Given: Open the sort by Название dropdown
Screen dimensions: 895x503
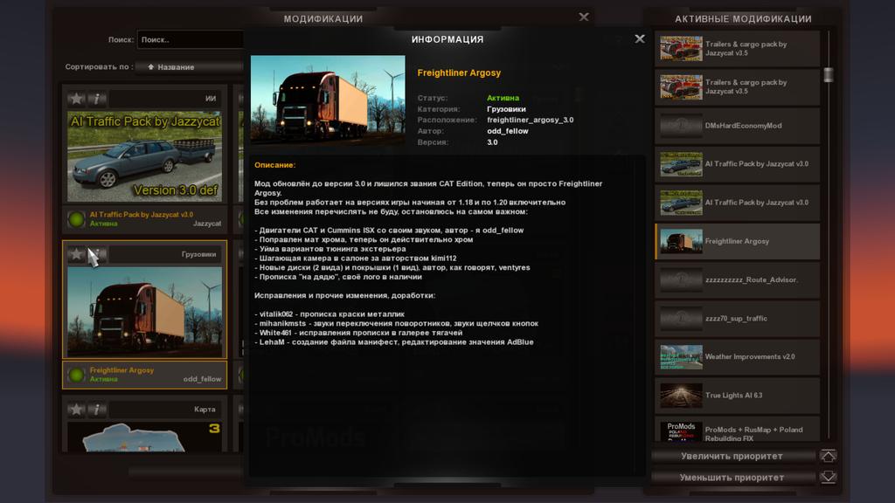Looking at the screenshot, I should point(192,66).
